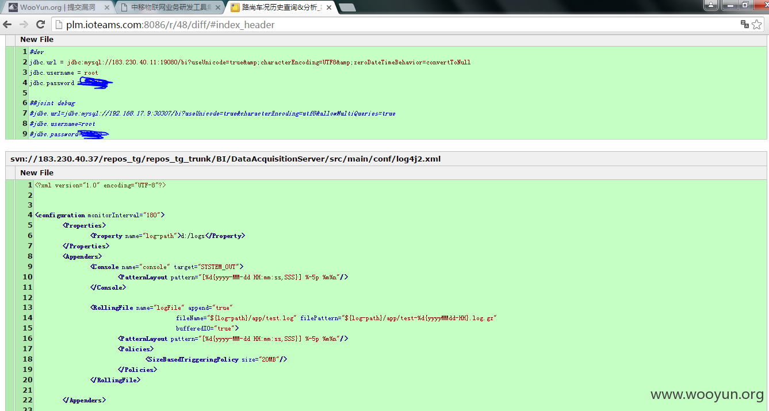Switch to the 中移物联网业务研发工具 tab
The height and width of the screenshot is (411, 769).
click(x=170, y=7)
